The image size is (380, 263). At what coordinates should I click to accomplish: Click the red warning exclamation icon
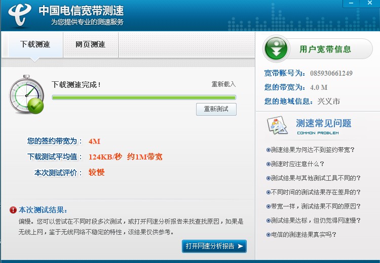[13, 210]
